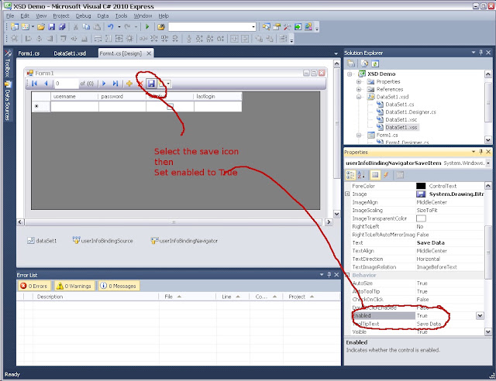Open the Debug menu

(x=83, y=15)
